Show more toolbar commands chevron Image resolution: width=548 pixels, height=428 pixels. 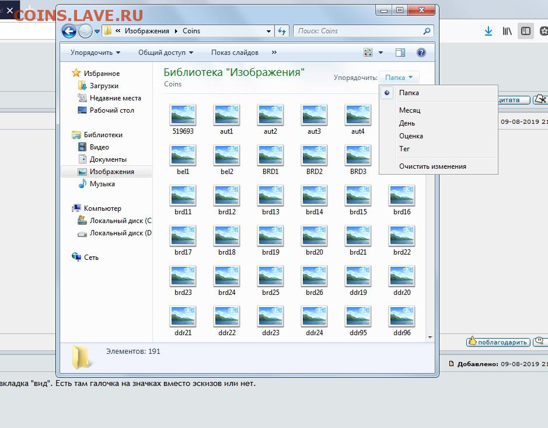274,53
